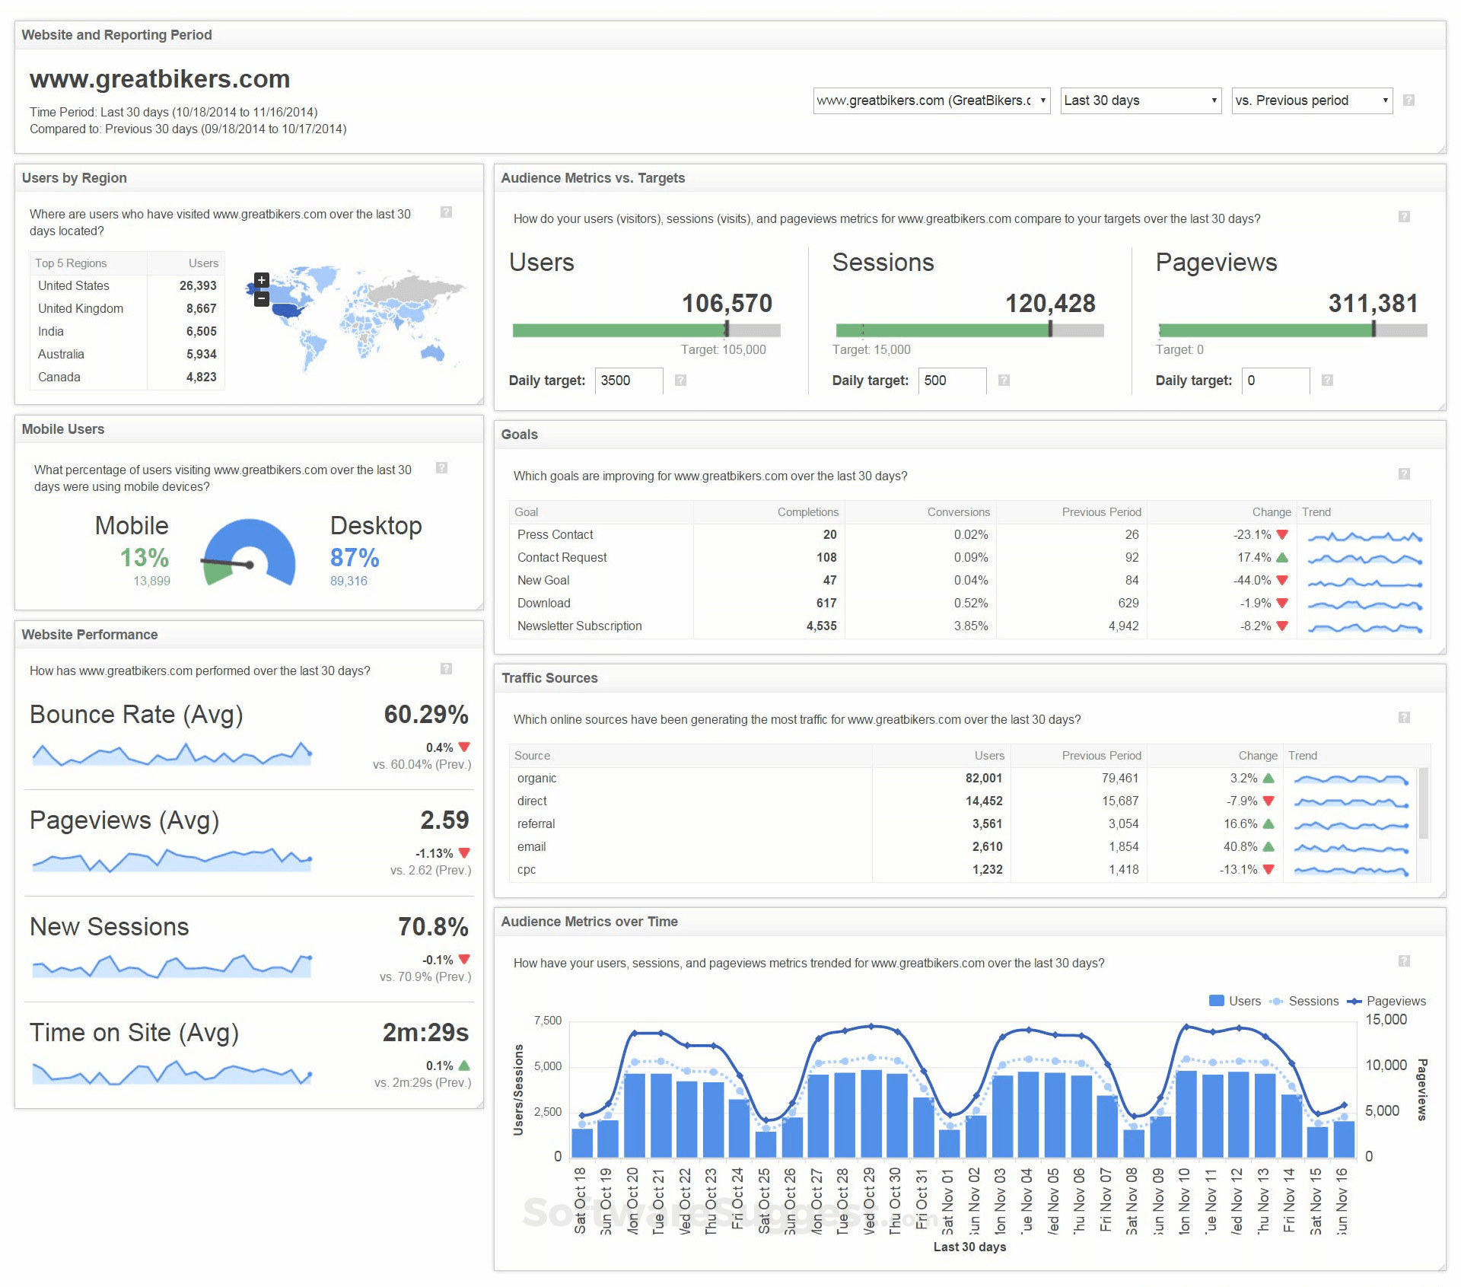This screenshot has width=1461, height=1287.
Task: Expand the vs. Previous period dropdown
Action: 1312,100
